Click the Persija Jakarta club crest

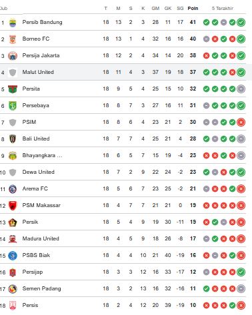click(13, 56)
